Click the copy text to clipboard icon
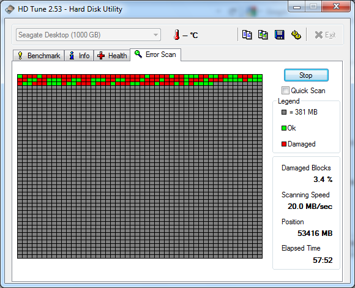This screenshot has height=288, width=355. [x=247, y=35]
